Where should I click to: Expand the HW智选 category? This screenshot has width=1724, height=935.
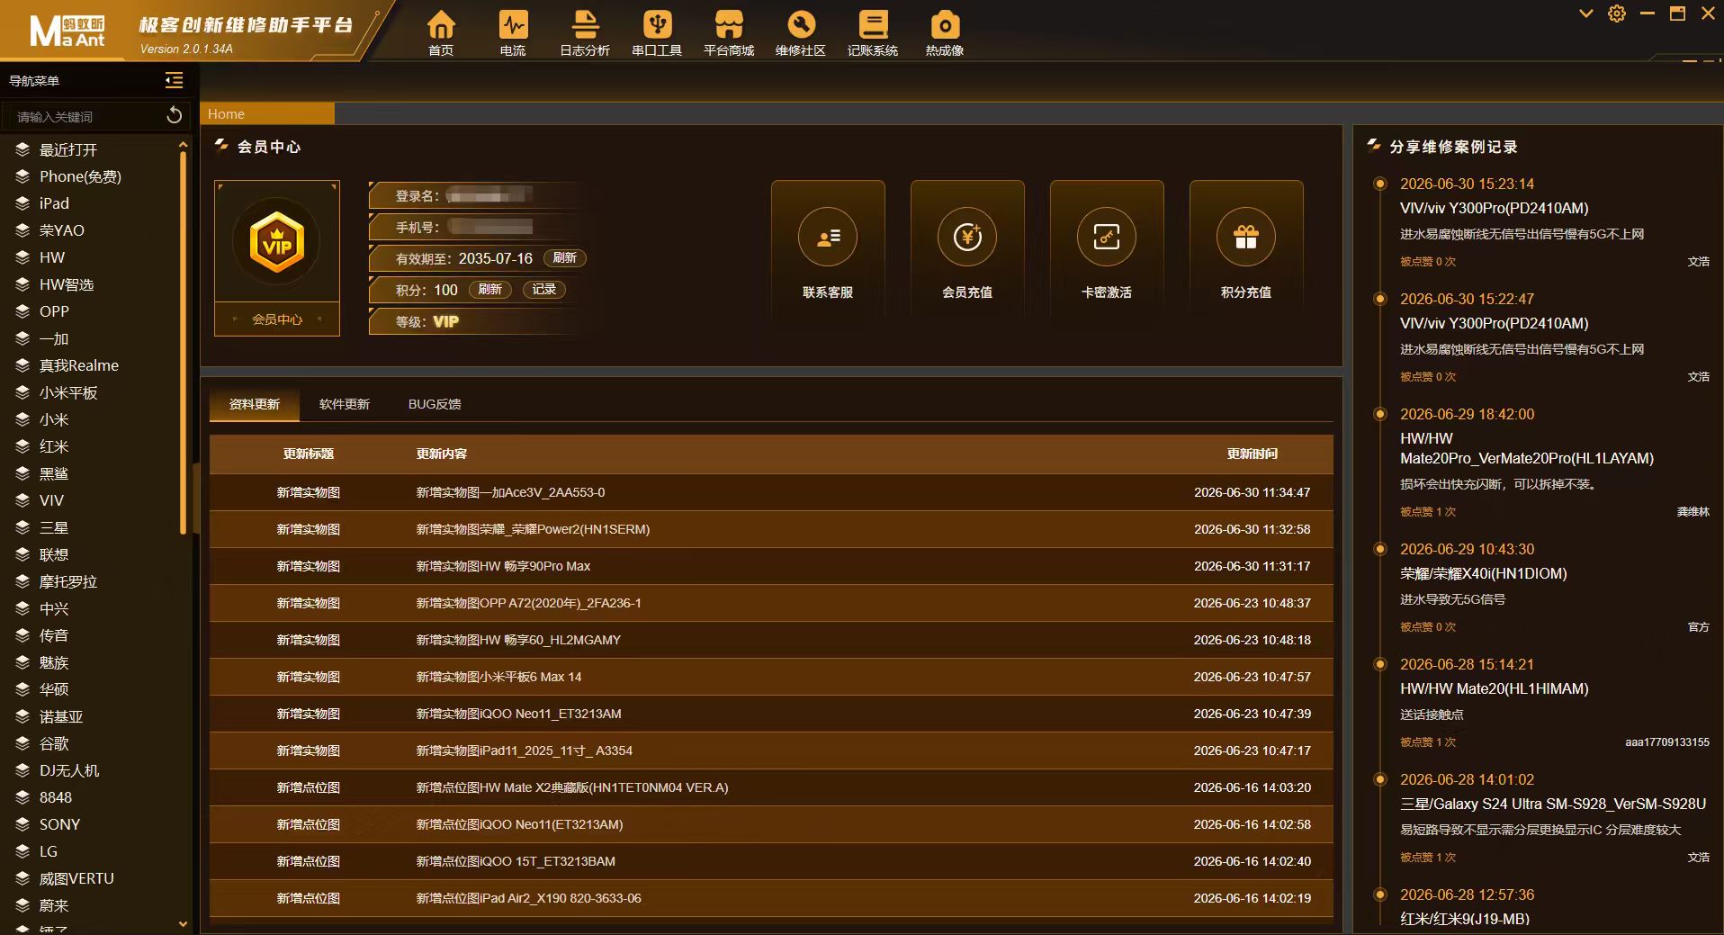pyautogui.click(x=67, y=284)
